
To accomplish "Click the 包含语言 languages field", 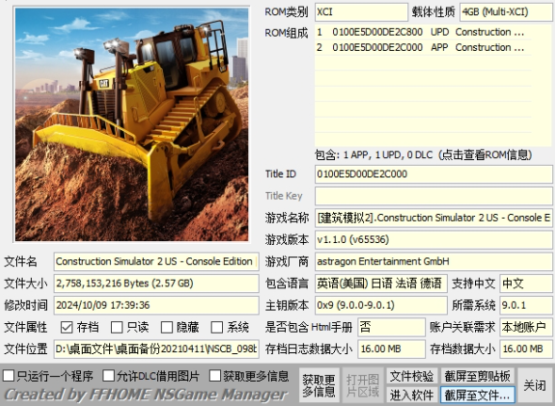I will pyautogui.click(x=381, y=284).
